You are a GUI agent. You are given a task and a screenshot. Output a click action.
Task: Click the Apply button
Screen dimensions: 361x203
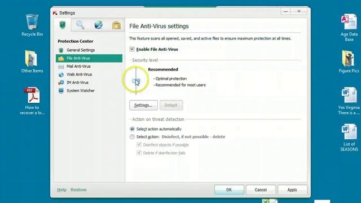click(292, 189)
